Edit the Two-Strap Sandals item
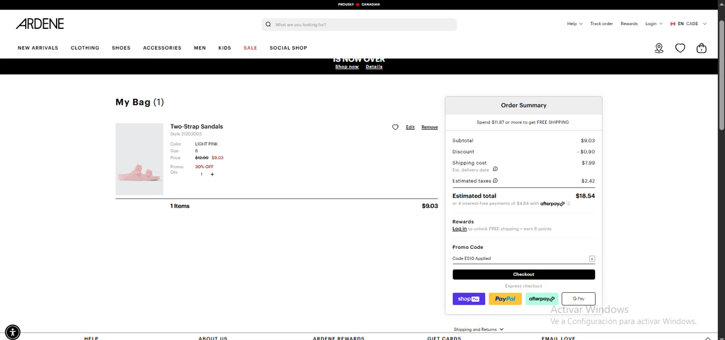This screenshot has height=340, width=725. point(410,127)
